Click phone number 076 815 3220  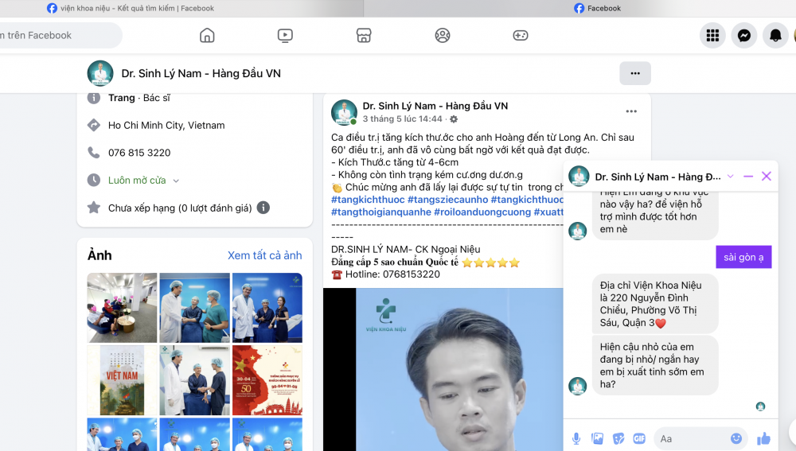(139, 153)
